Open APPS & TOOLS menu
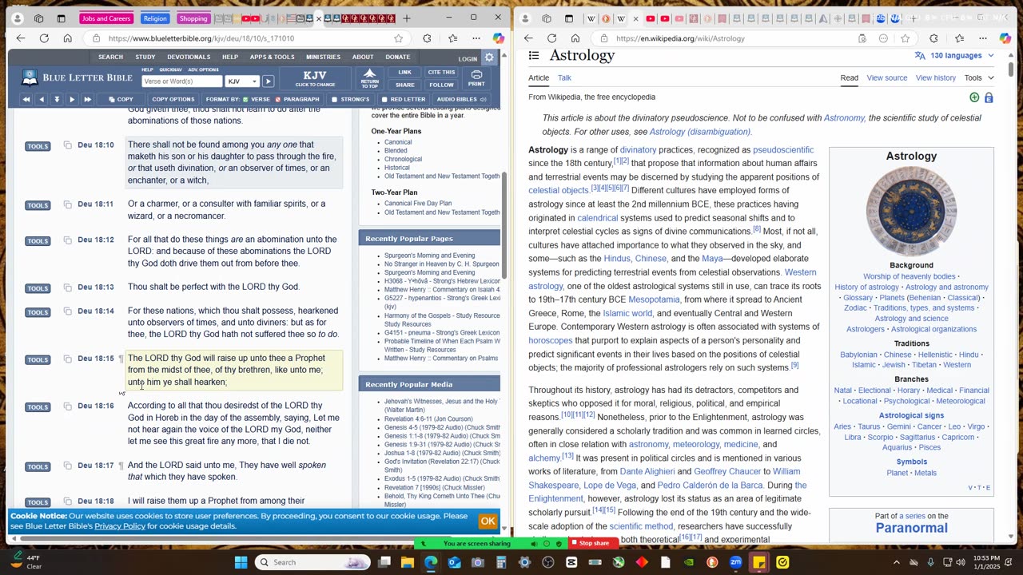This screenshot has height=575, width=1023. (272, 57)
